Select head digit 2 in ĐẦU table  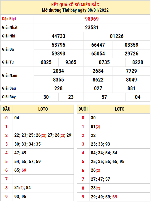6,135
